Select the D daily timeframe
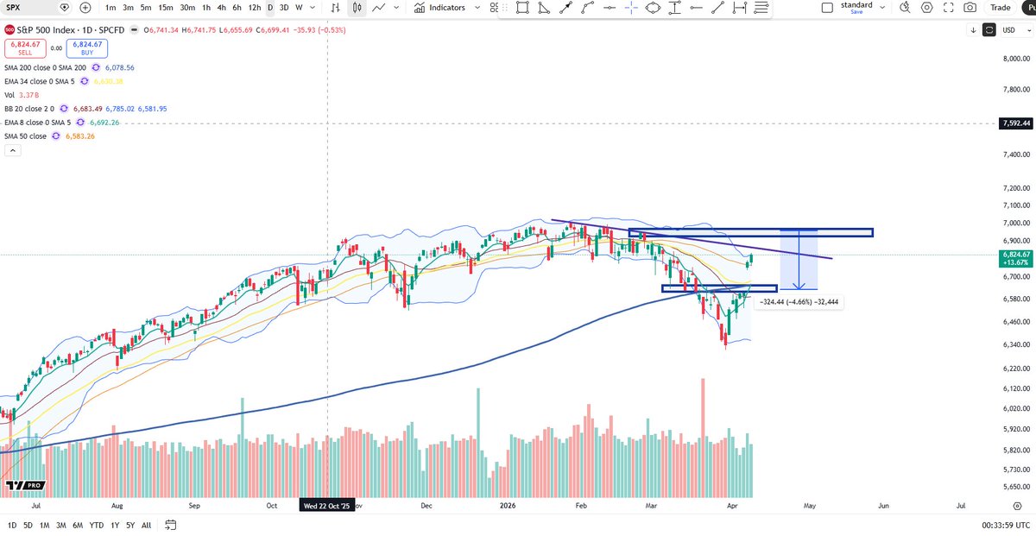This screenshot has height=536, width=1036. pos(270,8)
